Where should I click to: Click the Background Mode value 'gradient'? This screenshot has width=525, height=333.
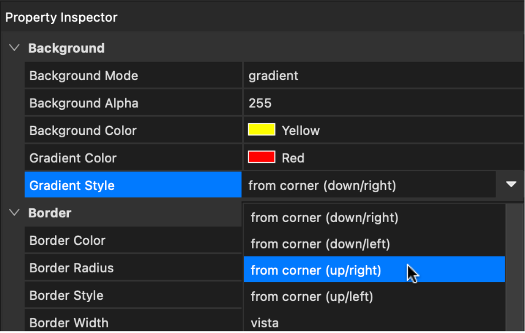coord(274,76)
